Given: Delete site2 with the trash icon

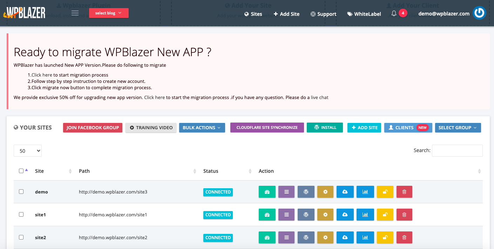Looking at the screenshot, I should pyautogui.click(x=404, y=237).
